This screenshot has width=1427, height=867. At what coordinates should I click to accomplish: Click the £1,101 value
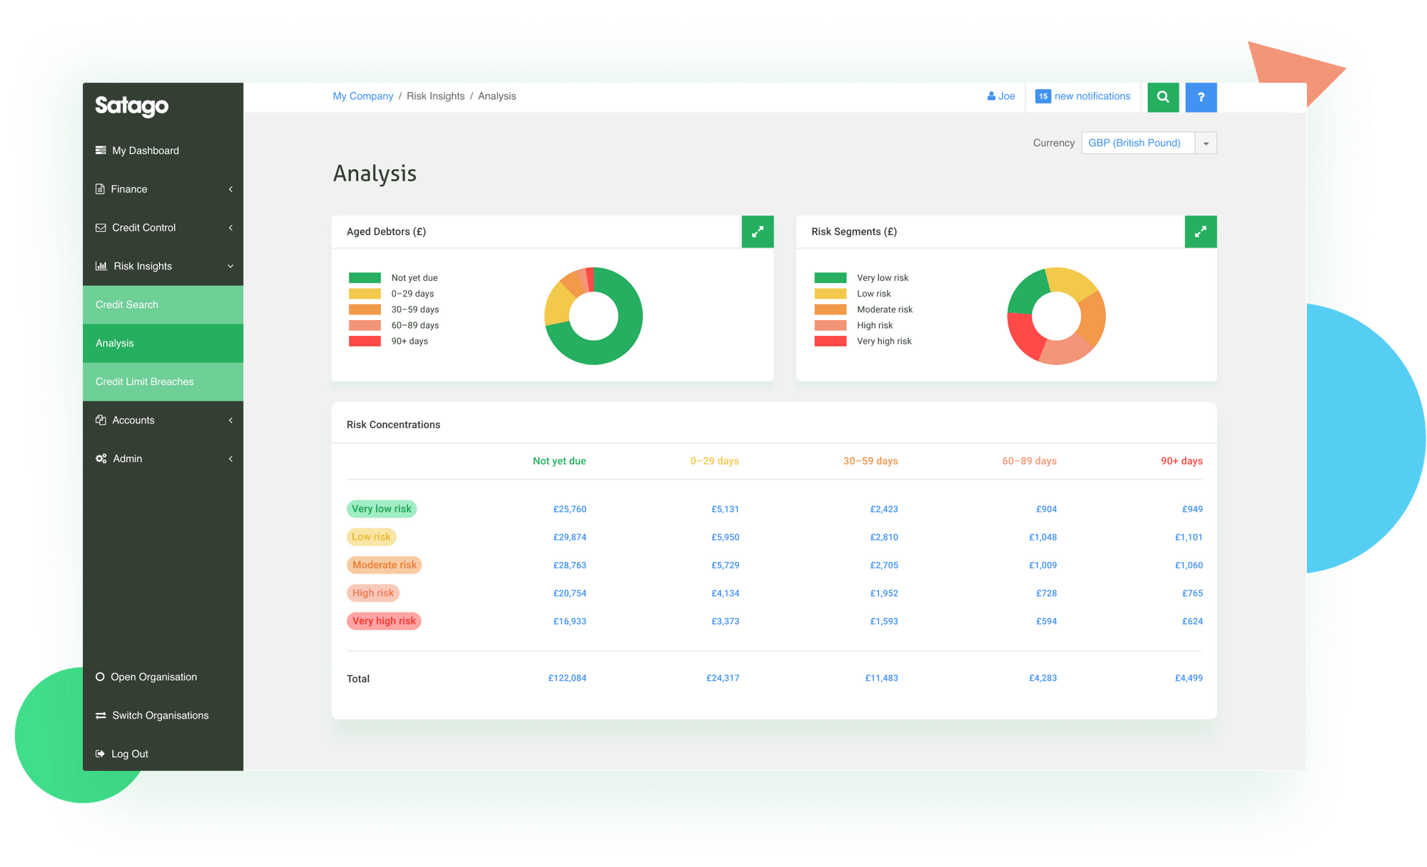click(1189, 537)
